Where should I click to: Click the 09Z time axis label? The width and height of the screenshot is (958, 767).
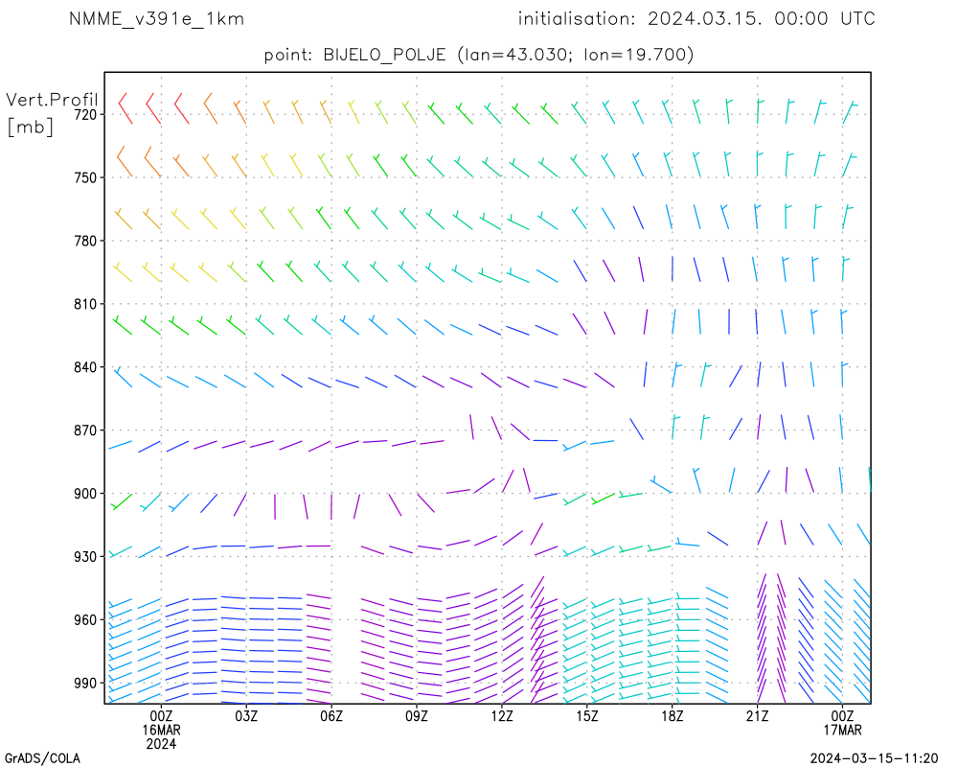coord(416,715)
